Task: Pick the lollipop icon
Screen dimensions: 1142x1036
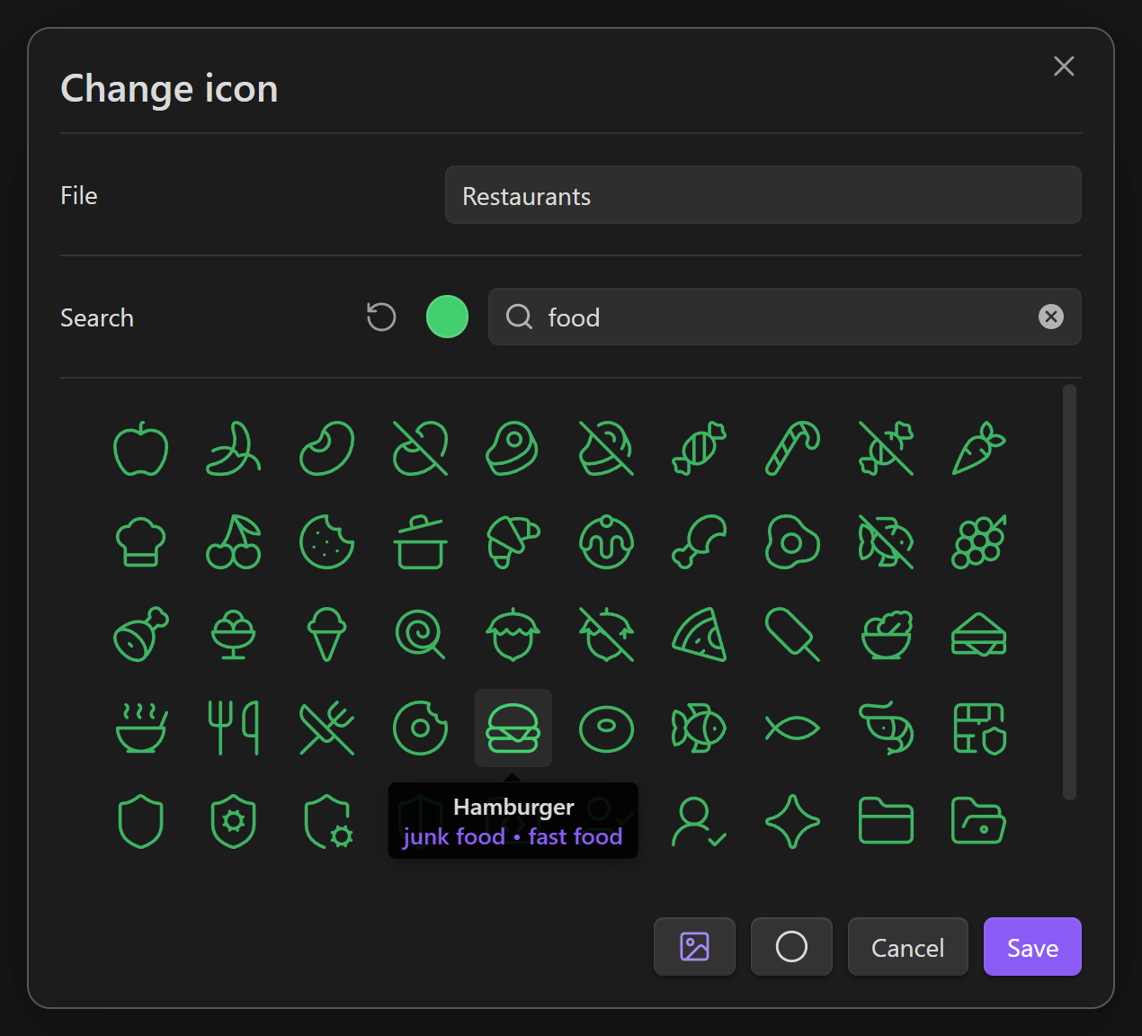Action: [420, 635]
